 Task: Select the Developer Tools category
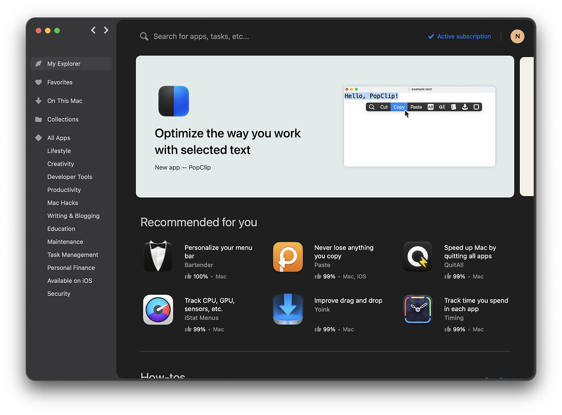(x=70, y=177)
